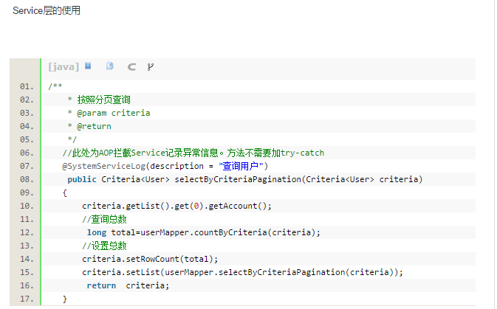The height and width of the screenshot is (309, 497).
Task: Click the AOP comment on line 06
Action: (193, 153)
